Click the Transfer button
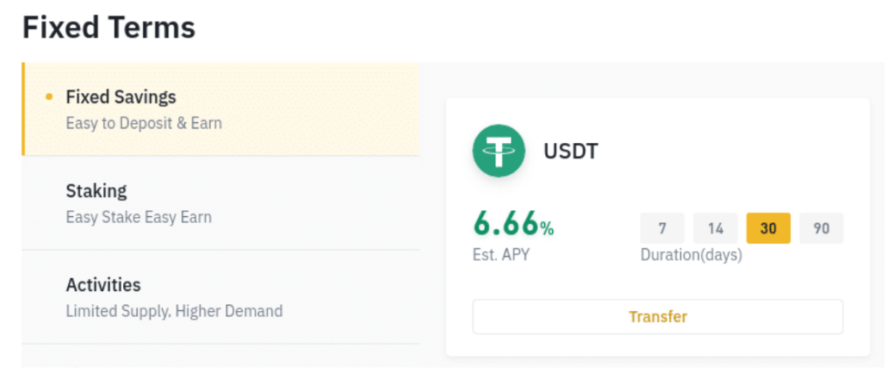This screenshot has height=379, width=893. pyautogui.click(x=658, y=316)
